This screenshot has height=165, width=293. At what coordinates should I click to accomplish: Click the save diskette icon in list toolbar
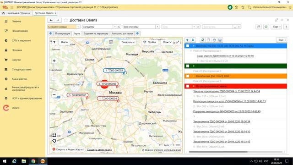220,40
